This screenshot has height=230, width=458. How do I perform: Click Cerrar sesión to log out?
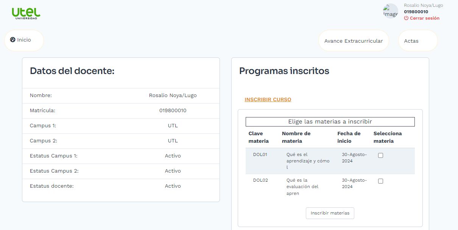[x=424, y=18]
